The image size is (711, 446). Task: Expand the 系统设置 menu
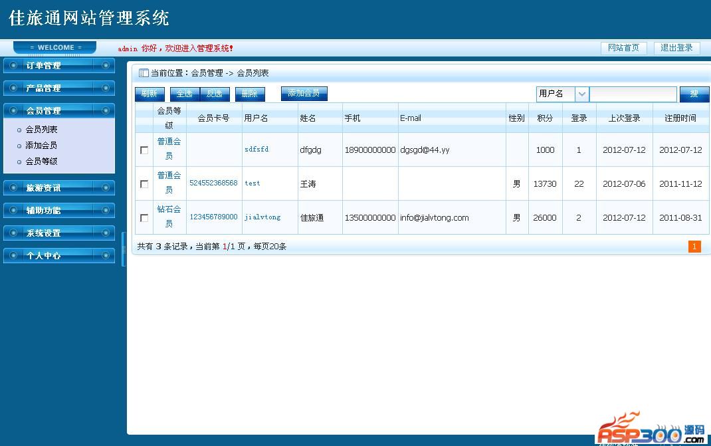[x=59, y=233]
